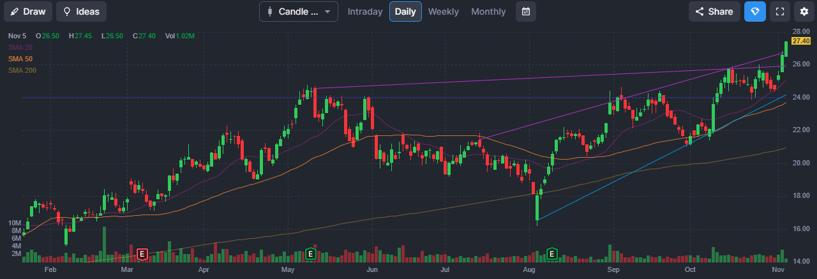The height and width of the screenshot is (279, 817).
Task: Open the calendar date range picker
Action: click(x=526, y=11)
